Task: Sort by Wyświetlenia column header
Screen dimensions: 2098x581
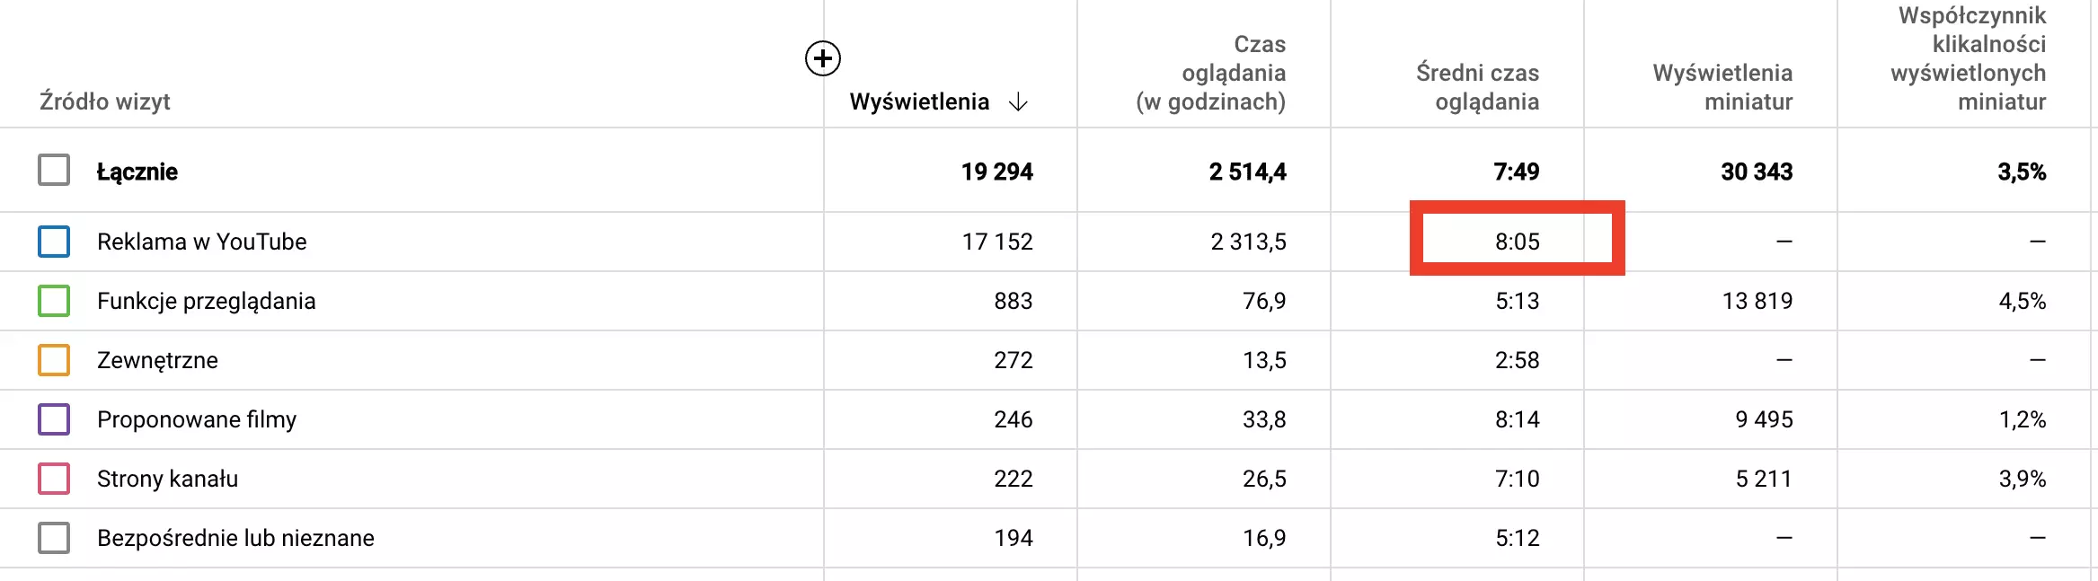Action: (919, 102)
